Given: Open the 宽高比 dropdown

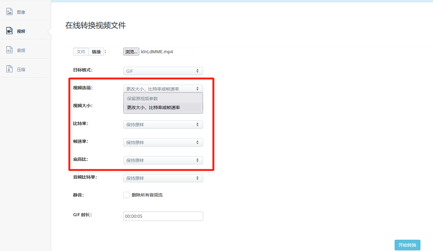Looking at the screenshot, I should (163, 160).
